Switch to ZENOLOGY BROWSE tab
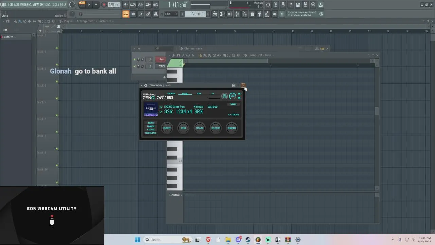 click(171, 93)
